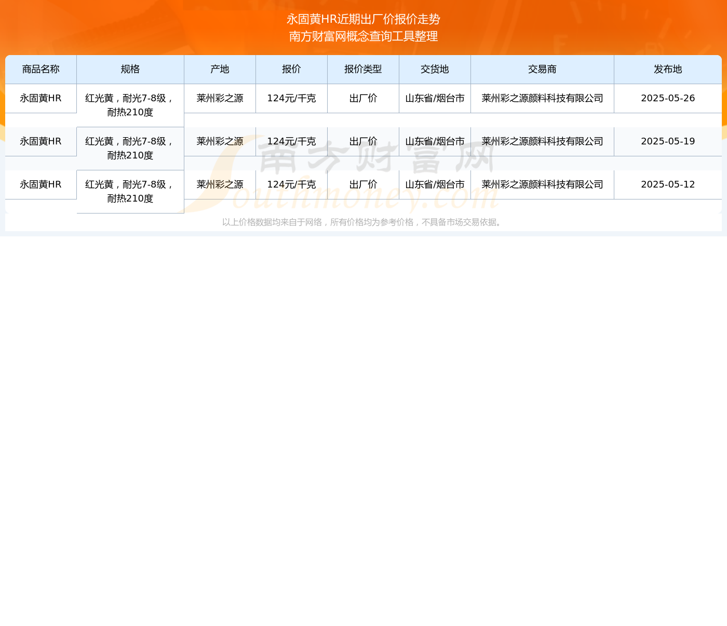
Task: Select the 规格 cell in the 2025-05-26 row
Action: point(130,105)
